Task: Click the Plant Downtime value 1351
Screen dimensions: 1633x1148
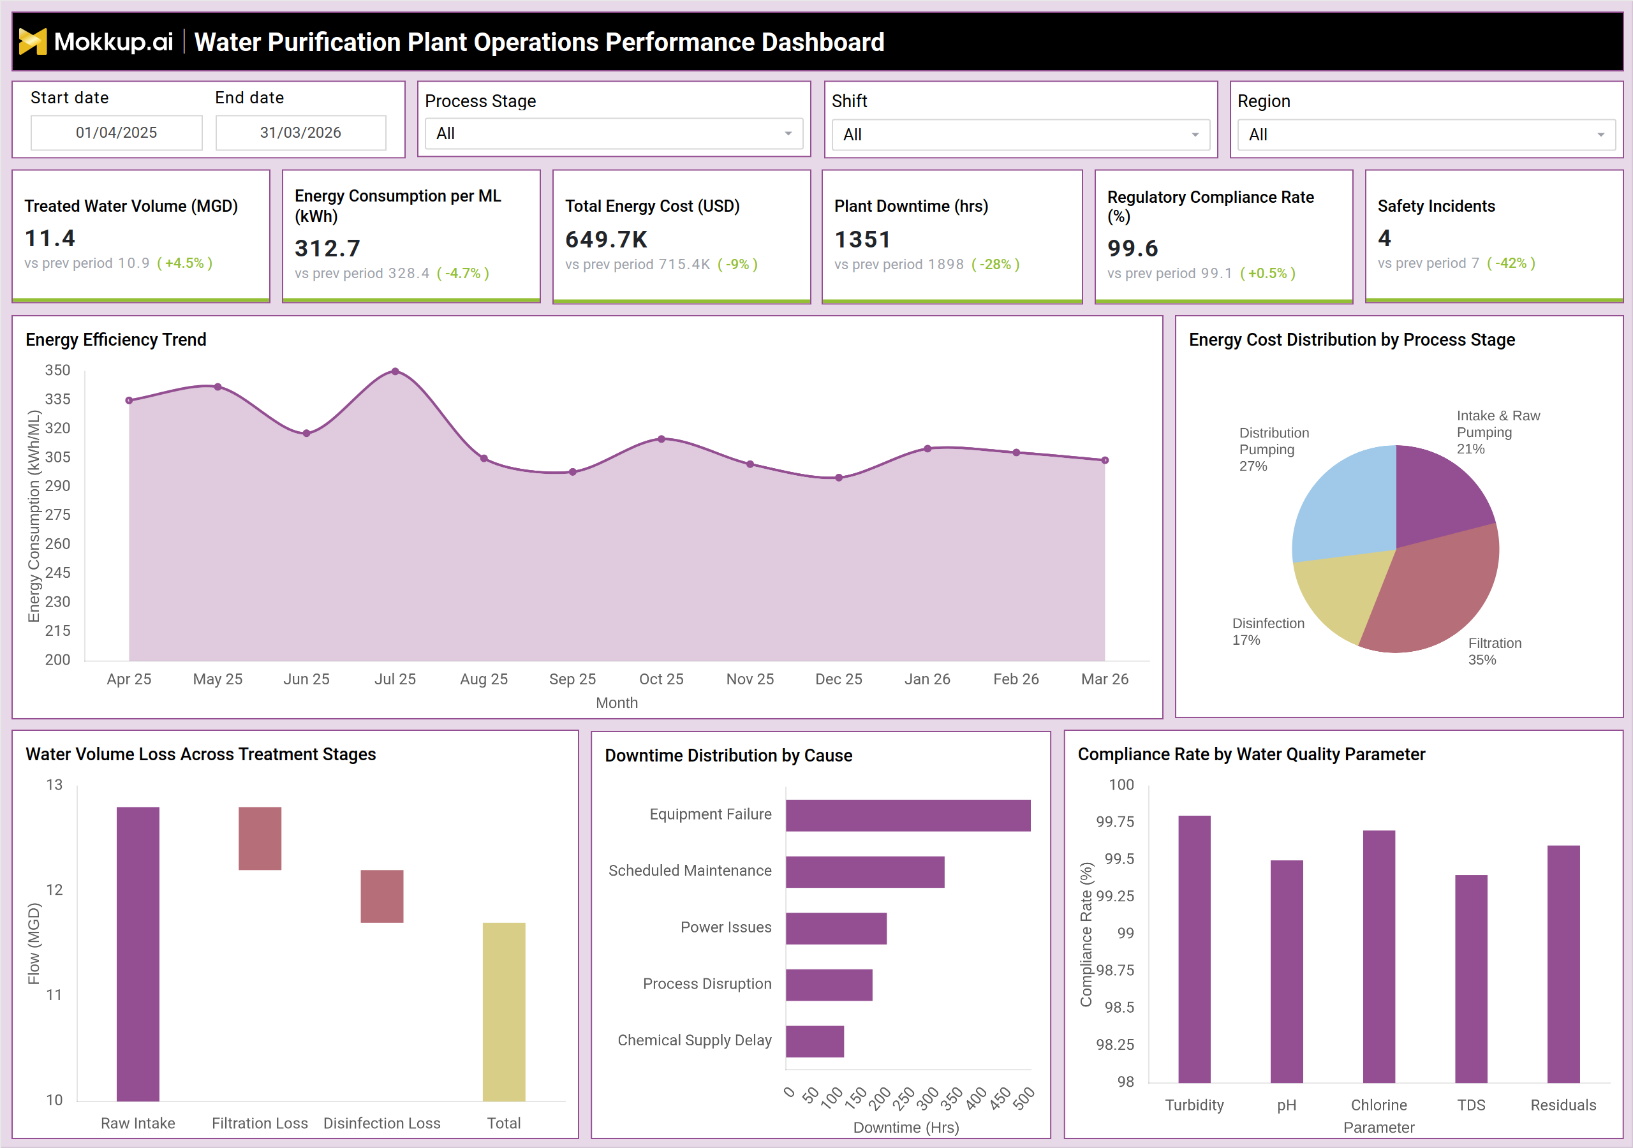Action: (862, 240)
